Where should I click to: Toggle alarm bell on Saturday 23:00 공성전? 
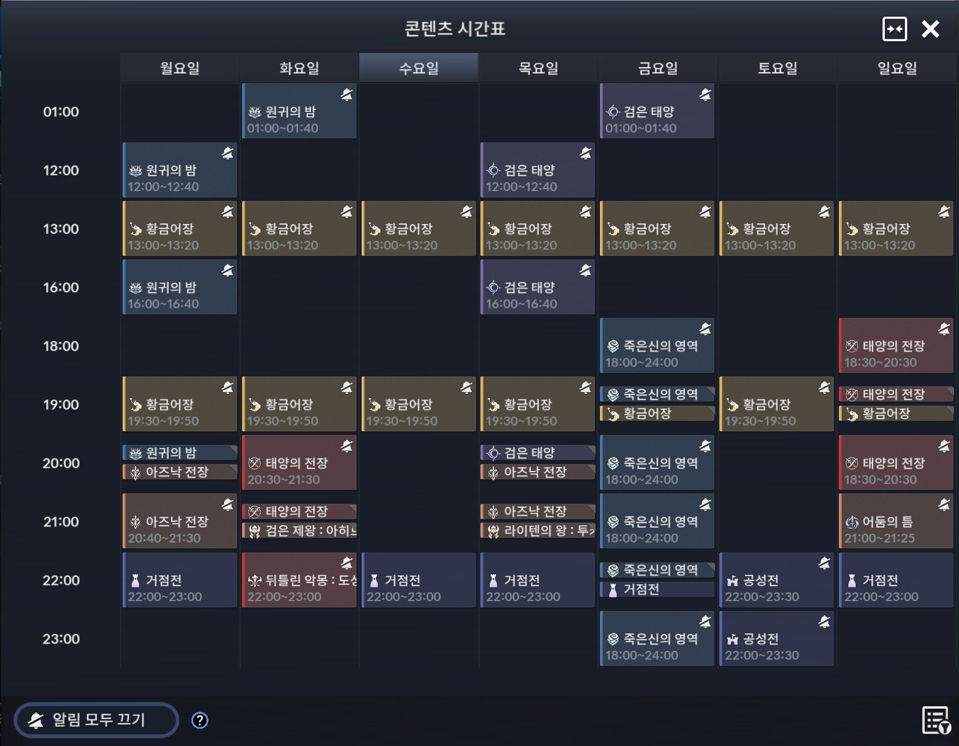(x=825, y=622)
